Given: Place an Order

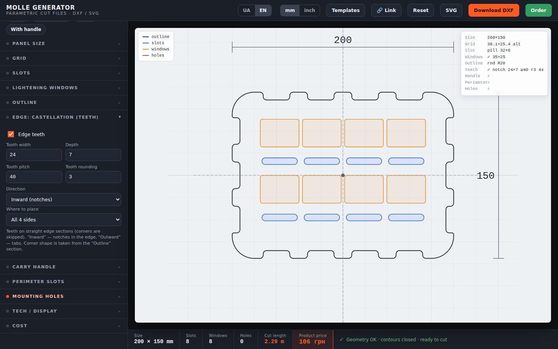Looking at the screenshot, I should tap(539, 10).
